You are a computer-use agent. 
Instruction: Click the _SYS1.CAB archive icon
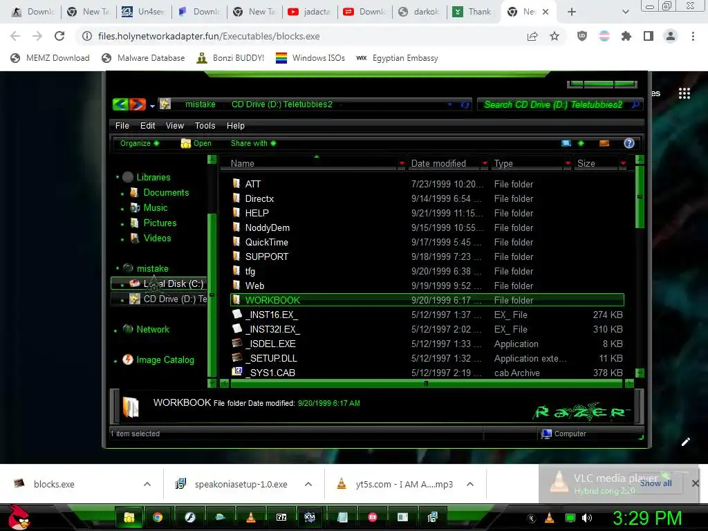[236, 371]
